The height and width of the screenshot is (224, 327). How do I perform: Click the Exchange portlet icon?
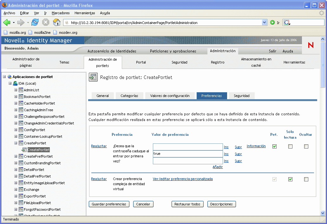pyautogui.click(x=21, y=190)
